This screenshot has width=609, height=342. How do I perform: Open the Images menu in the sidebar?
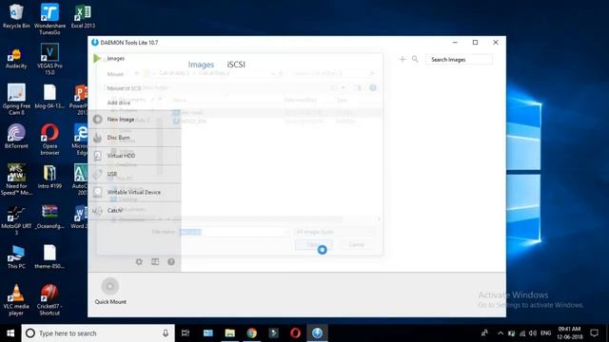pos(116,59)
